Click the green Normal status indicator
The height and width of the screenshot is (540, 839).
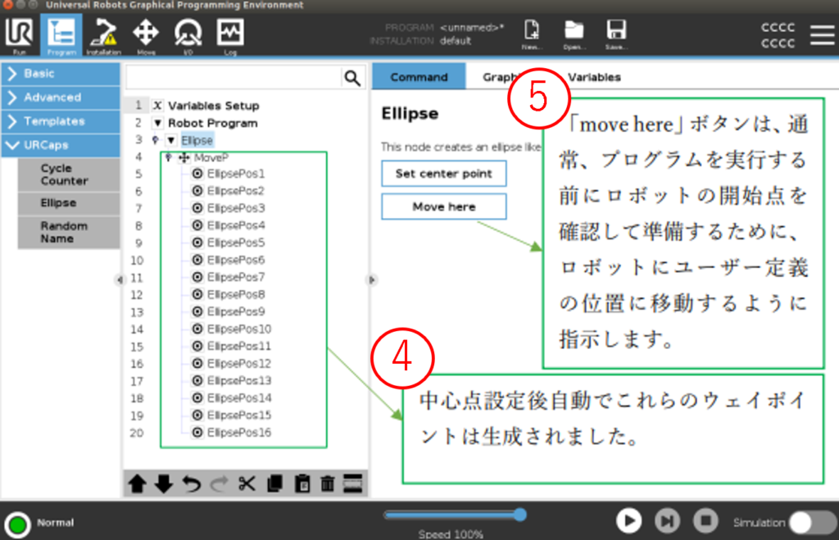tap(17, 524)
